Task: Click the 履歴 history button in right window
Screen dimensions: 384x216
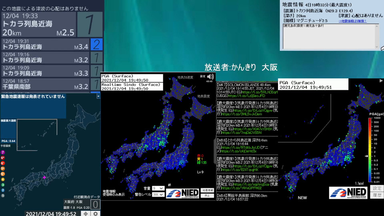Action: click(x=377, y=195)
